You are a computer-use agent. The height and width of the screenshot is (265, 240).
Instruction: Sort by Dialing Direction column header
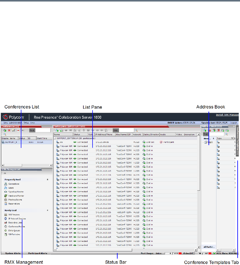click(151, 134)
